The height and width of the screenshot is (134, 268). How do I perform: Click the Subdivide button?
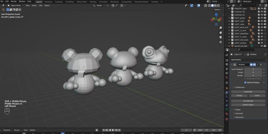pos(248,92)
